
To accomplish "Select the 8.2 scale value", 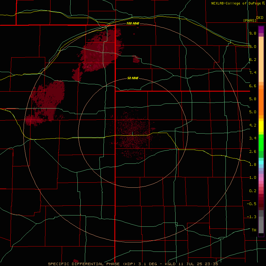I will click(253, 59).
